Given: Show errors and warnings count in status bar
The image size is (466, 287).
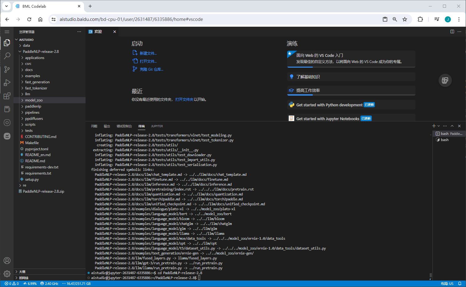Looking at the screenshot, I should pyautogui.click(x=12, y=284).
